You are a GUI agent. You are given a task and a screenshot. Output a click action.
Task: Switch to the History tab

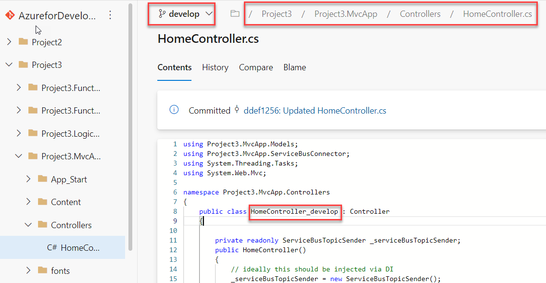pyautogui.click(x=215, y=67)
